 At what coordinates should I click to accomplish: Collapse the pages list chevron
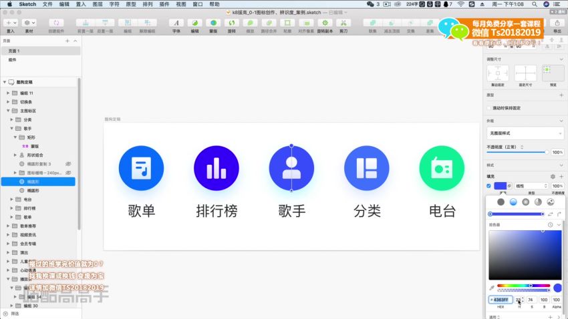tap(76, 41)
